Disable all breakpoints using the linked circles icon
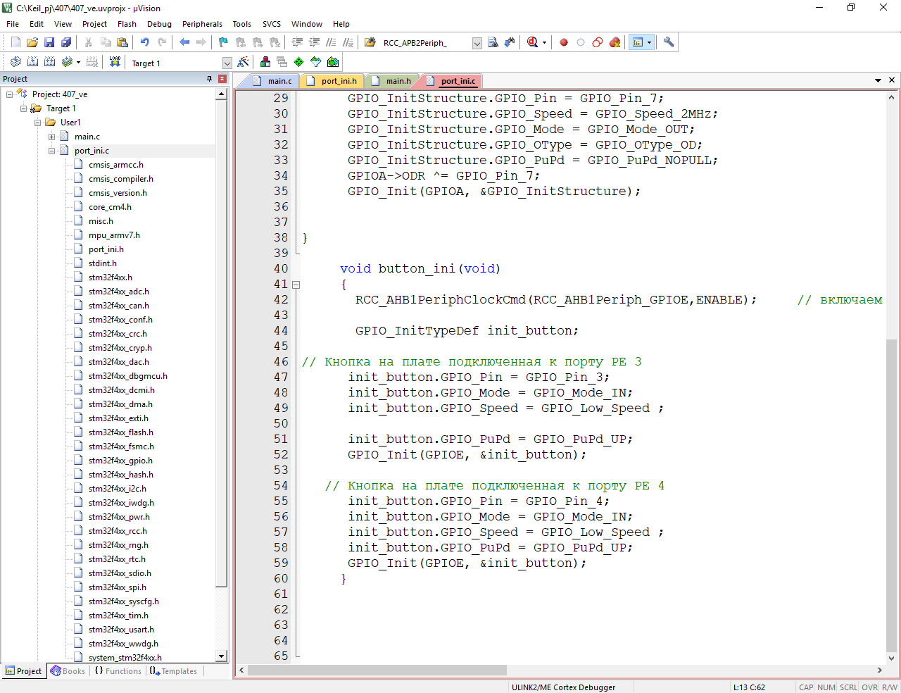Image resolution: width=901 pixels, height=693 pixels. [x=598, y=42]
